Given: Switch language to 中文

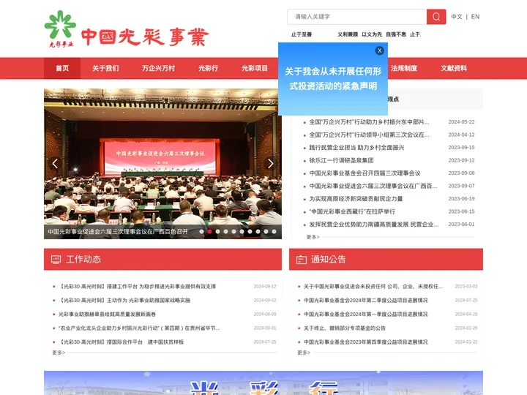Looking at the screenshot, I should click(x=457, y=17).
